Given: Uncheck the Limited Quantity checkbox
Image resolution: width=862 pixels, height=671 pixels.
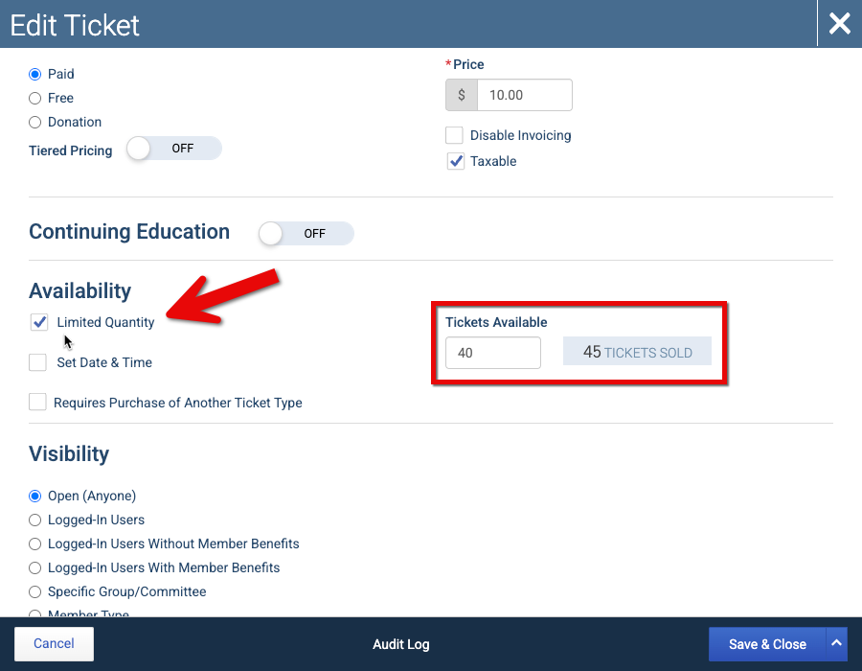Looking at the screenshot, I should [x=39, y=322].
